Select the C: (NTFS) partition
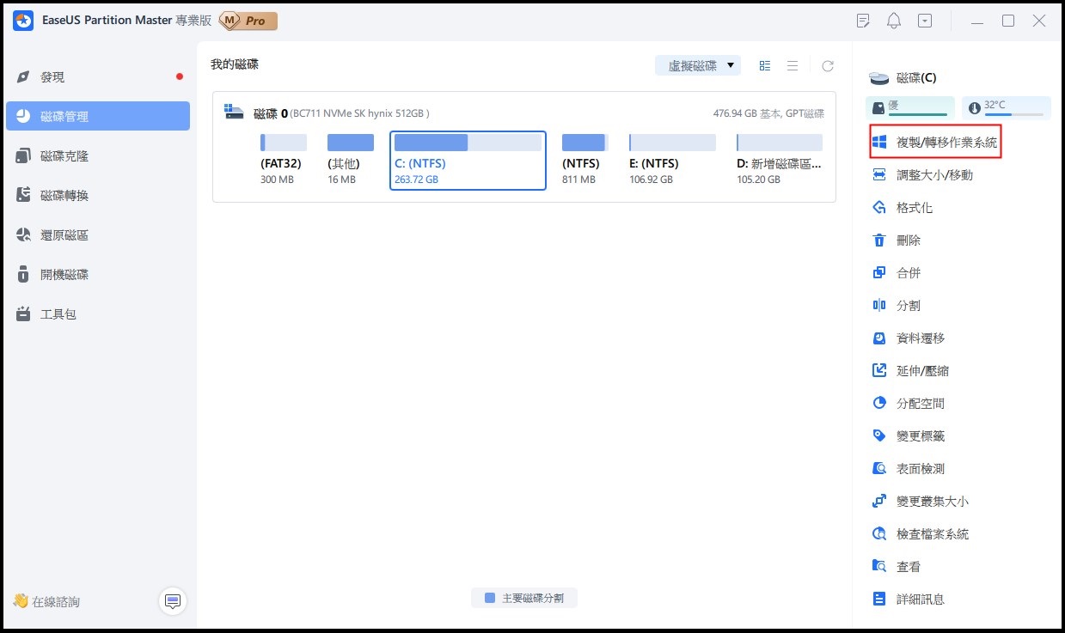This screenshot has height=633, width=1065. click(468, 160)
